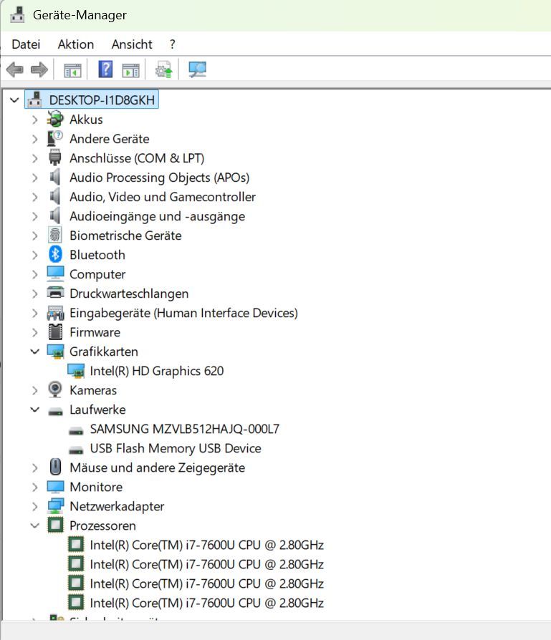Click the blue help question mark icon
551x640 pixels.
pos(105,69)
